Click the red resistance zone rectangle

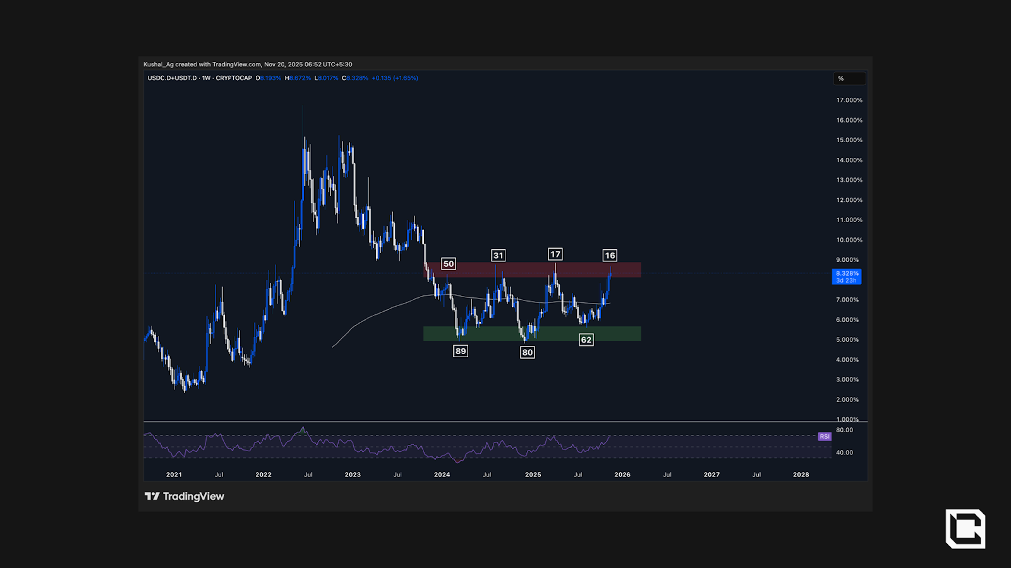532,270
